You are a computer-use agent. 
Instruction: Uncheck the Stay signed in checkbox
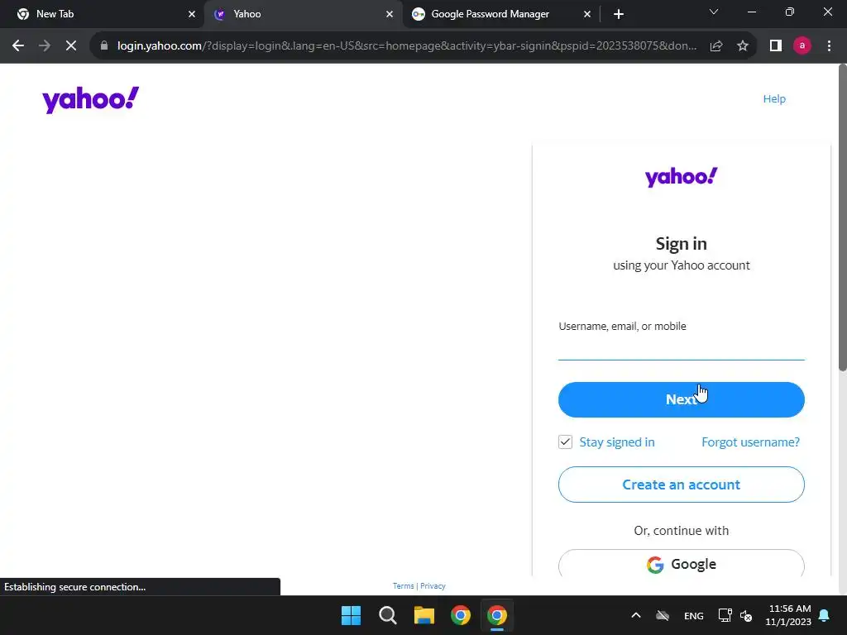[x=565, y=442]
